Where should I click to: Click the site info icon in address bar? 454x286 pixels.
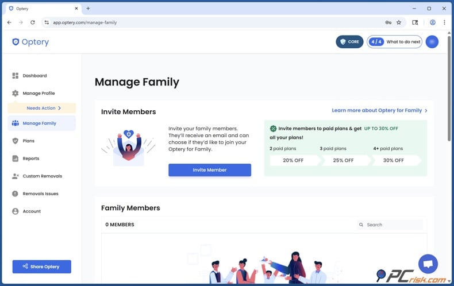coord(47,22)
